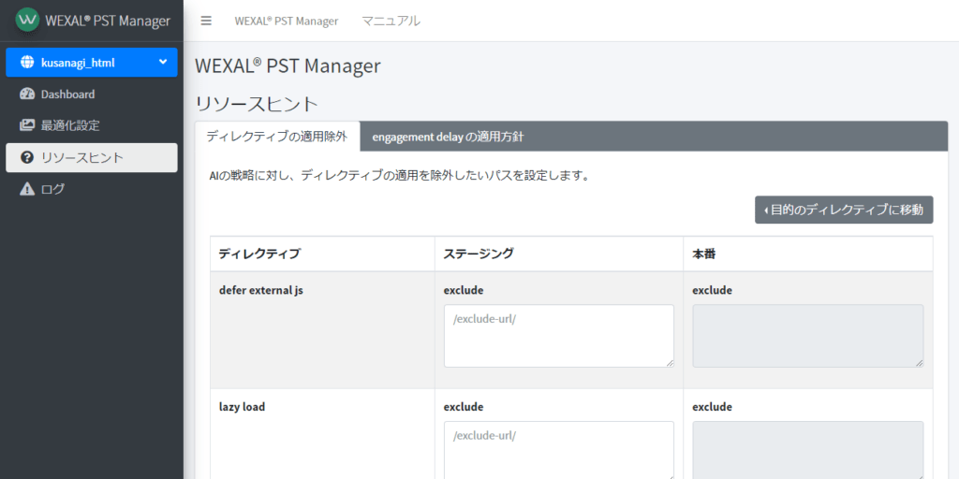Click WEXAL® PST Manager top navigation link
The height and width of the screenshot is (479, 959).
[287, 21]
